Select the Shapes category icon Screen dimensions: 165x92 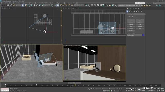[x=130, y=11]
